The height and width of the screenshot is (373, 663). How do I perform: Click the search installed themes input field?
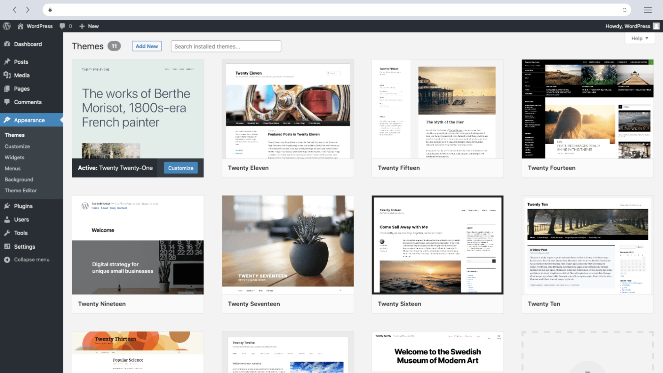pos(226,46)
